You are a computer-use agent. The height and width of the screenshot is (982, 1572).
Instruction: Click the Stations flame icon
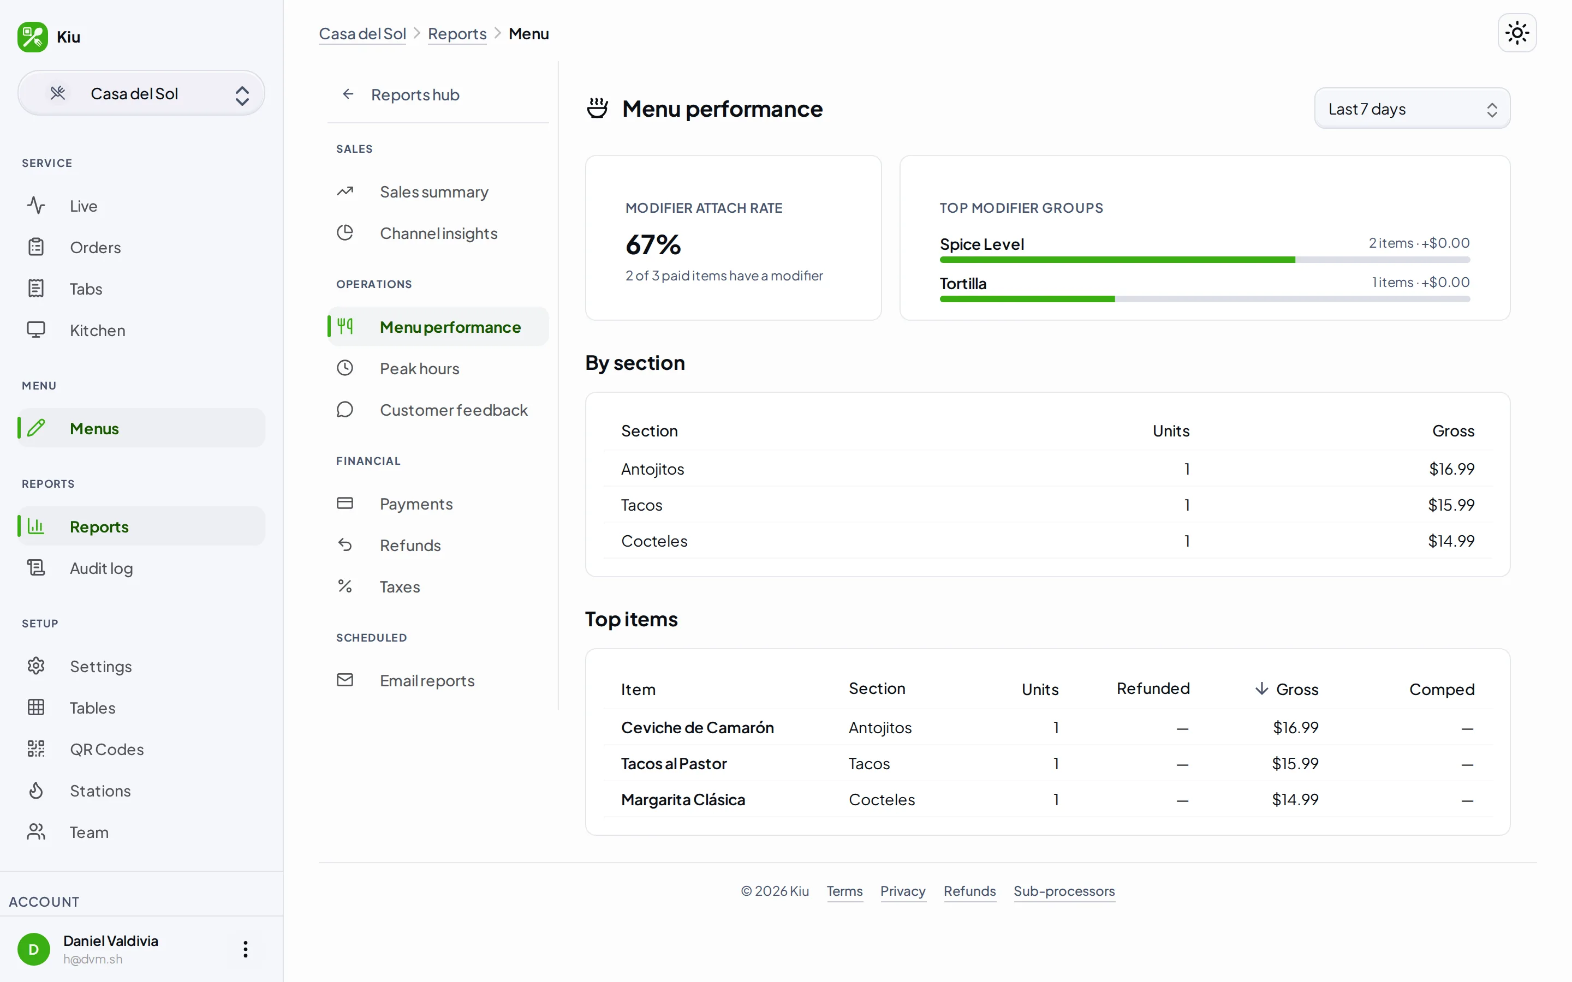(x=35, y=791)
